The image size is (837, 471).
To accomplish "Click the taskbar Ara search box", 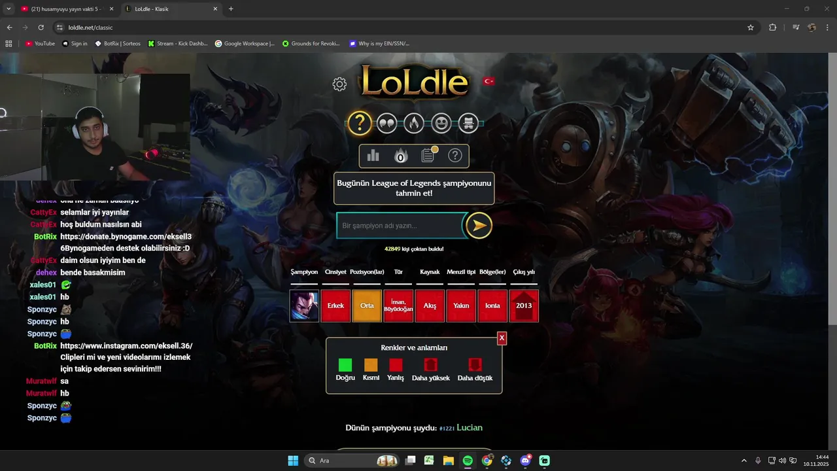I will (353, 461).
